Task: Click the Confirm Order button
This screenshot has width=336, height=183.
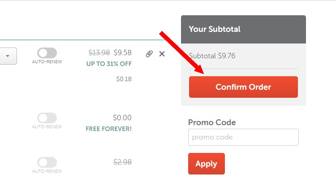Action: click(x=243, y=87)
